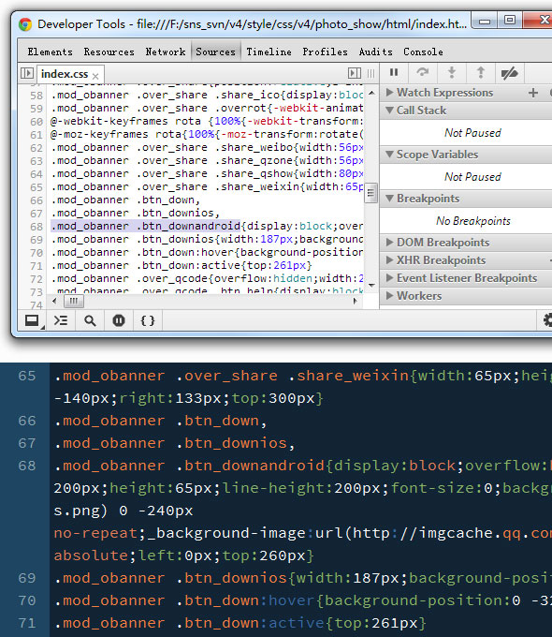Image resolution: width=552 pixels, height=637 pixels.
Task: Open the search magnifier icon
Action: click(x=90, y=320)
